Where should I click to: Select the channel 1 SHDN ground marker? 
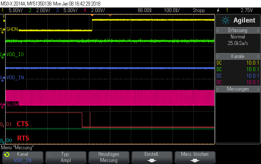point(3,30)
